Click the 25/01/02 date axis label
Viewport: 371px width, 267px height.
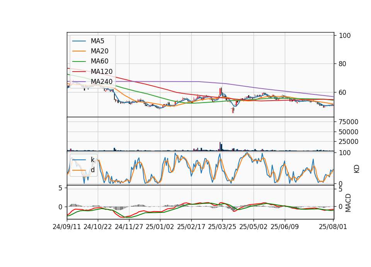coord(160,227)
